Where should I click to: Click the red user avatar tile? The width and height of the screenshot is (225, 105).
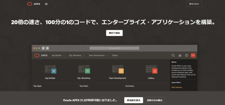pos(193,55)
